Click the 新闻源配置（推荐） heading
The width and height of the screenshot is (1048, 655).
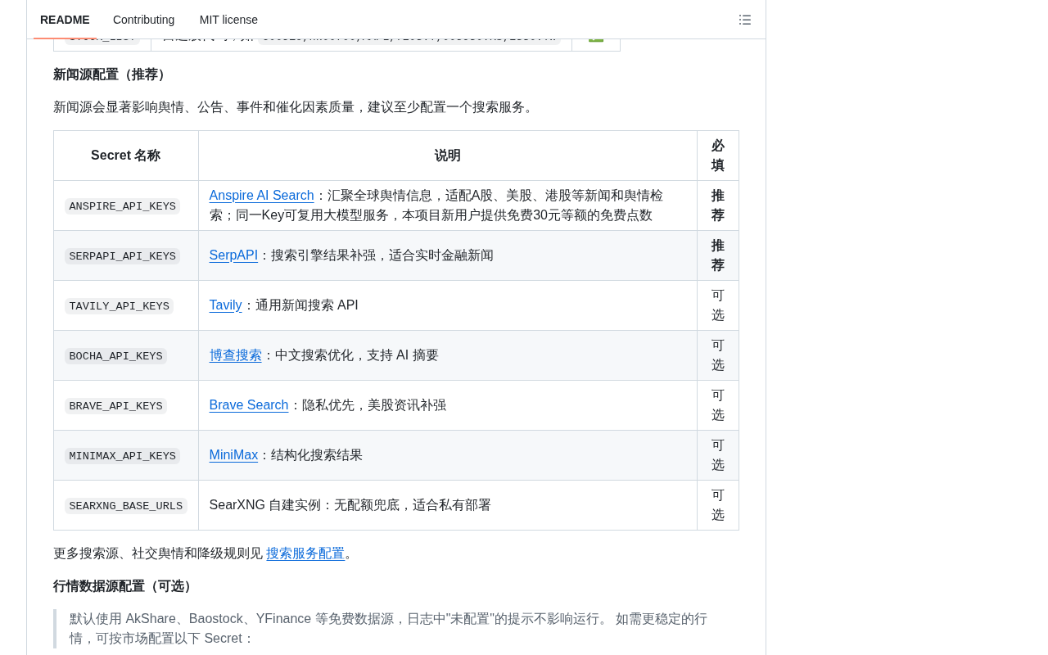[112, 75]
